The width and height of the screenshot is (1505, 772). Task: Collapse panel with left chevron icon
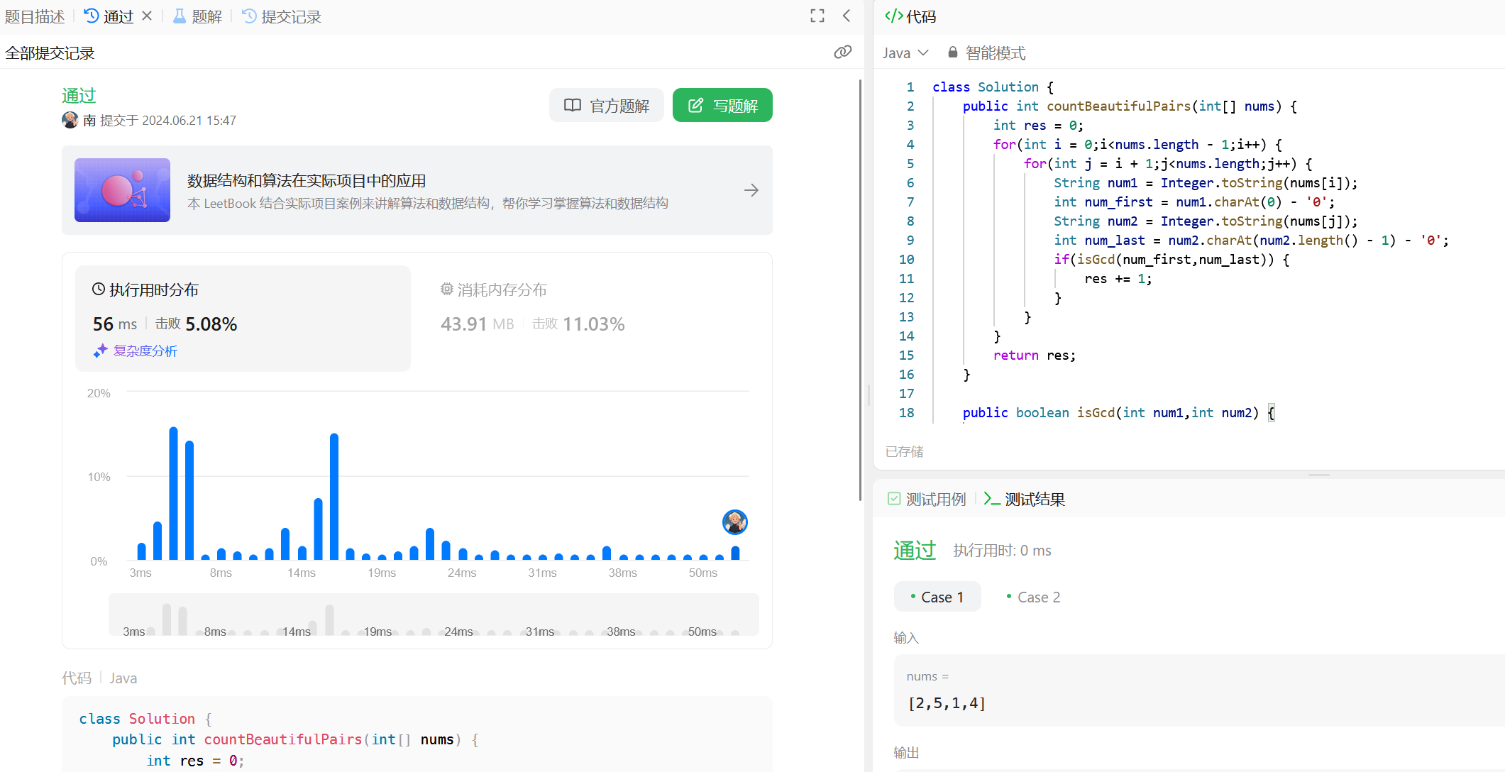pos(847,16)
